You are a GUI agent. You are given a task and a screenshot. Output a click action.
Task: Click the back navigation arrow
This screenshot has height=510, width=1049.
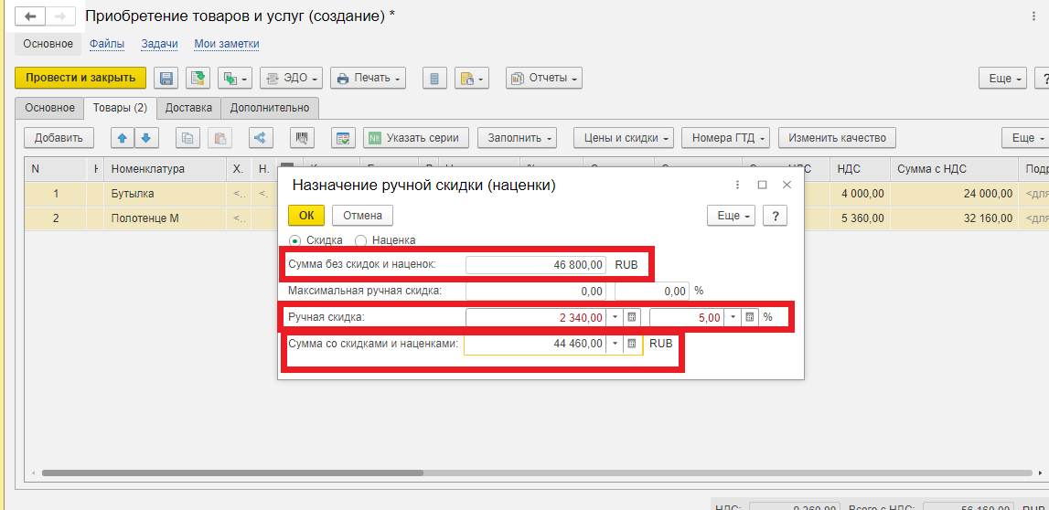(x=30, y=17)
